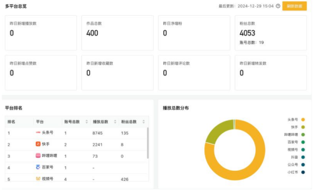
Task: Toggle 哔哩哔哩 legend dot in chart
Action: click(303, 135)
